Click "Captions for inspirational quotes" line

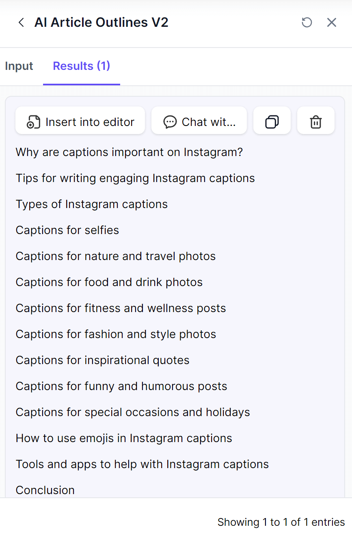103,360
